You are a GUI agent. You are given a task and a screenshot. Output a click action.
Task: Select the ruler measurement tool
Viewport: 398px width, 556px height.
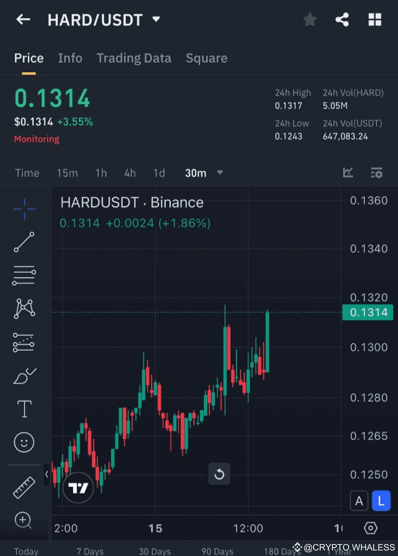point(24,487)
